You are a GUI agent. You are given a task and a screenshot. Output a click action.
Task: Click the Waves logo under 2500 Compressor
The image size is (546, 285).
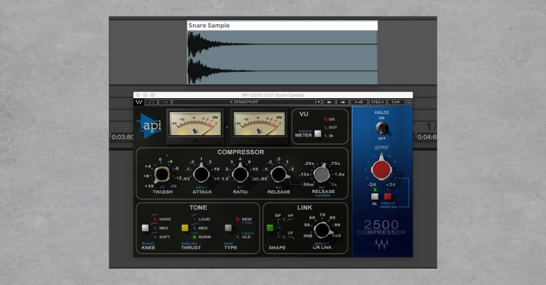pos(382,244)
